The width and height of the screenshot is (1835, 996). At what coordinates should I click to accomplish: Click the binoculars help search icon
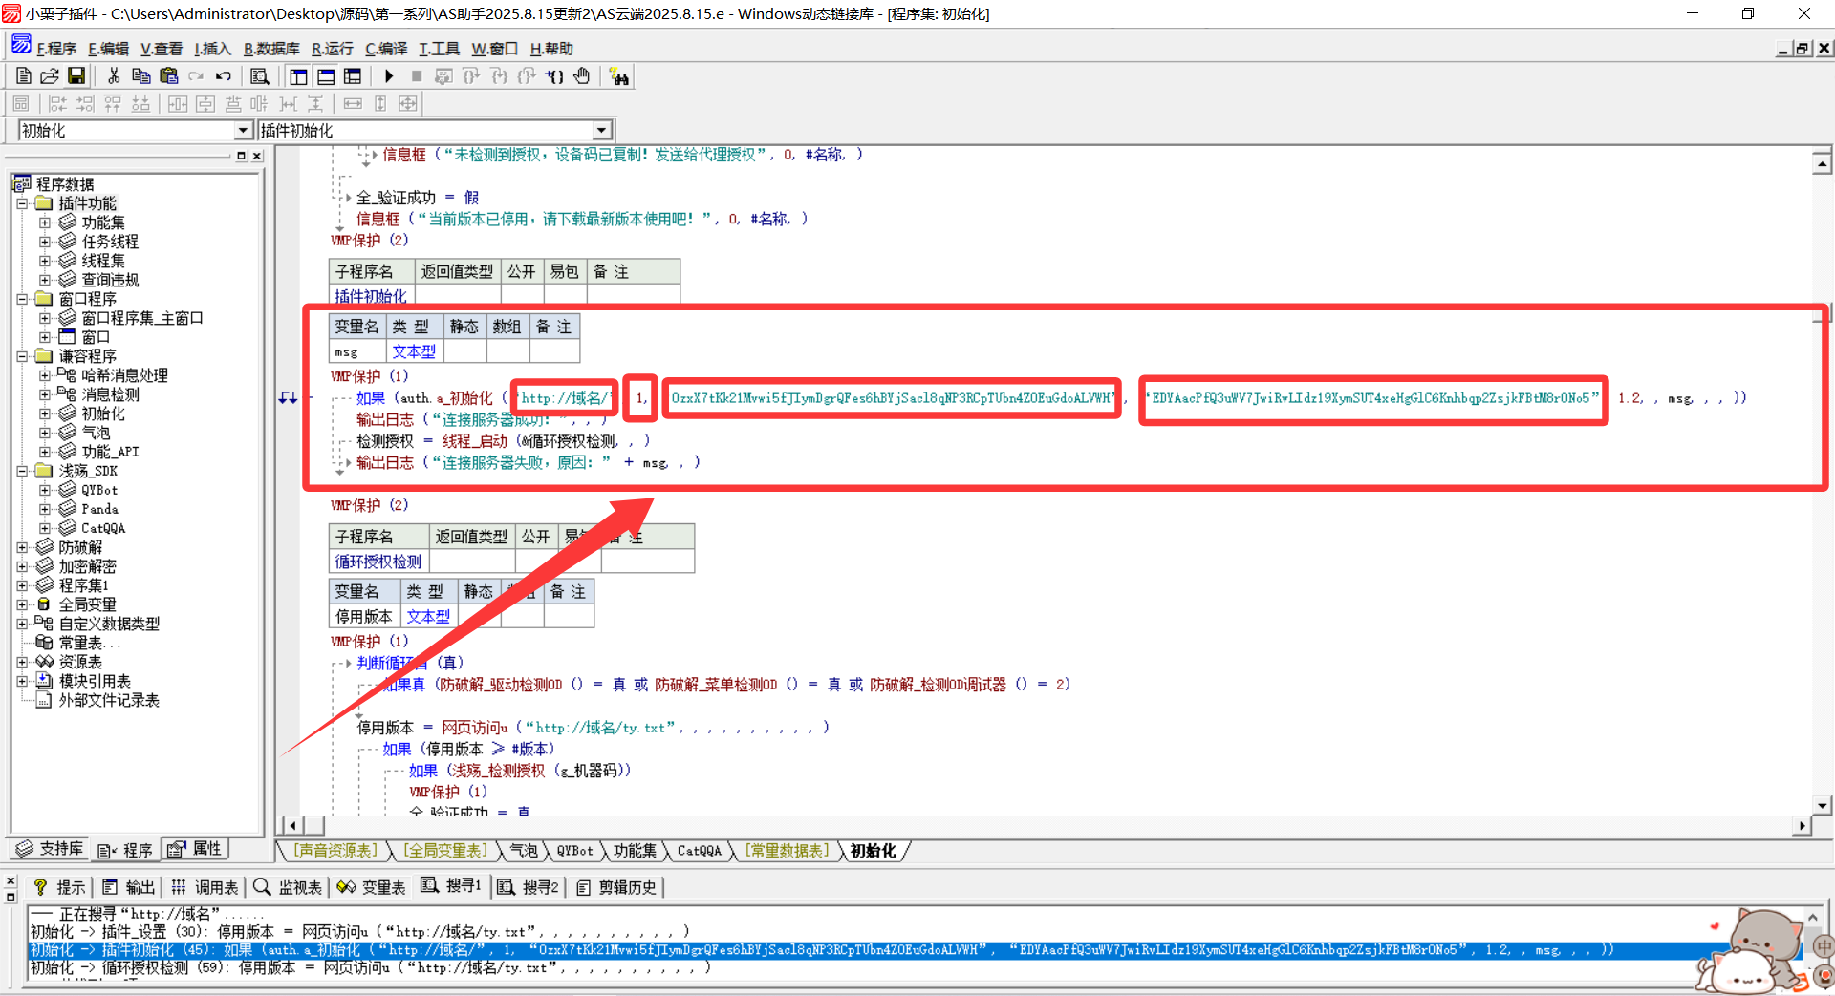(619, 77)
